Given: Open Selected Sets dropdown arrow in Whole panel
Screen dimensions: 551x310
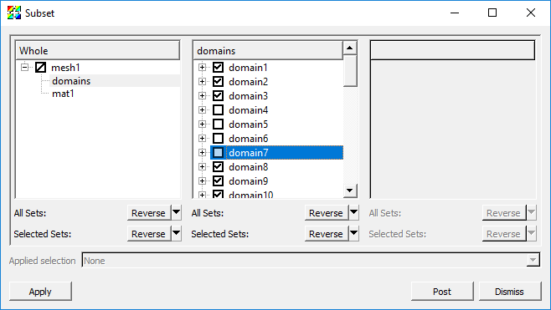Looking at the screenshot, I should coord(177,233).
